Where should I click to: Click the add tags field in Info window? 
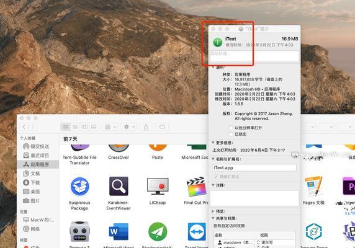254,56
